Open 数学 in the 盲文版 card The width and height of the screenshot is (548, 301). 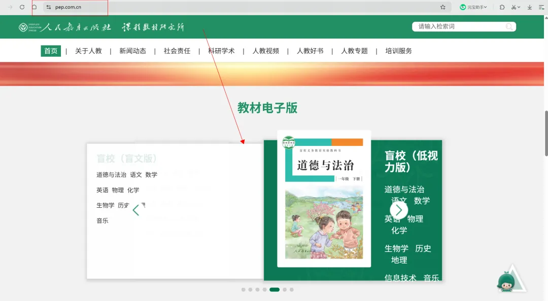coord(151,175)
